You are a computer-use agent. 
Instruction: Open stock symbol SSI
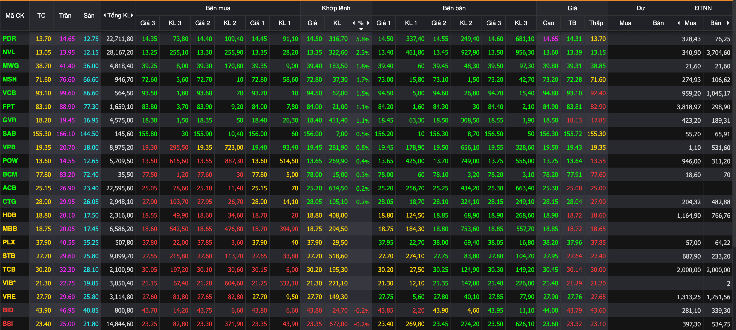(x=8, y=323)
